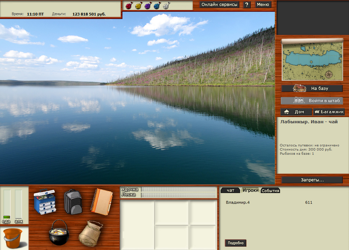Click the Удочка tension bar
The width and height of the screenshot is (349, 250).
click(178, 189)
